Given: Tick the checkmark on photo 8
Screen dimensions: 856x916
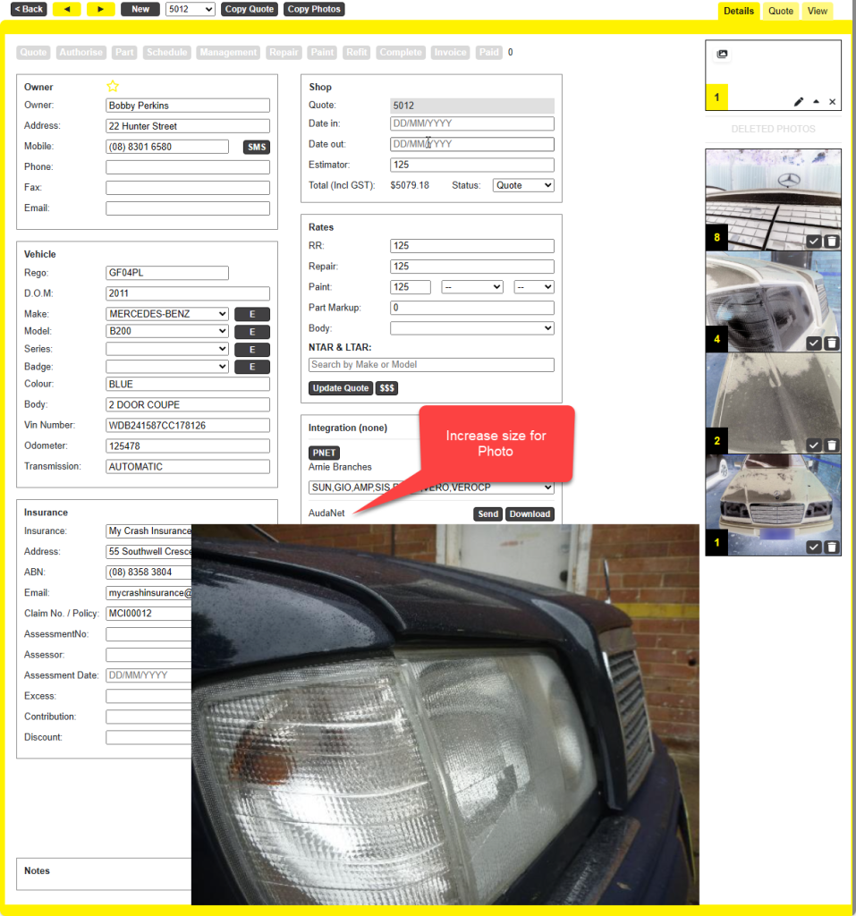Looking at the screenshot, I should pyautogui.click(x=813, y=242).
